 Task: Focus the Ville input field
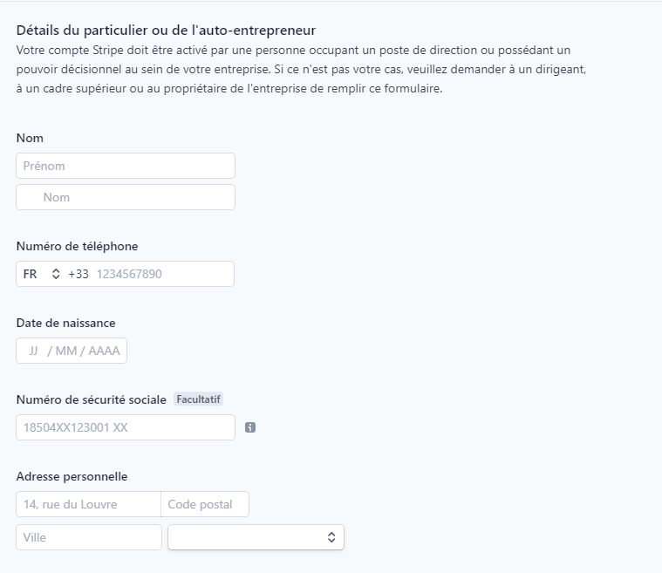tap(89, 537)
